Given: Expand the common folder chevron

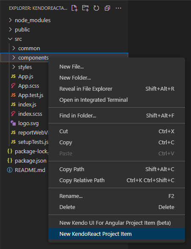Looking at the screenshot, I should click(14, 48).
